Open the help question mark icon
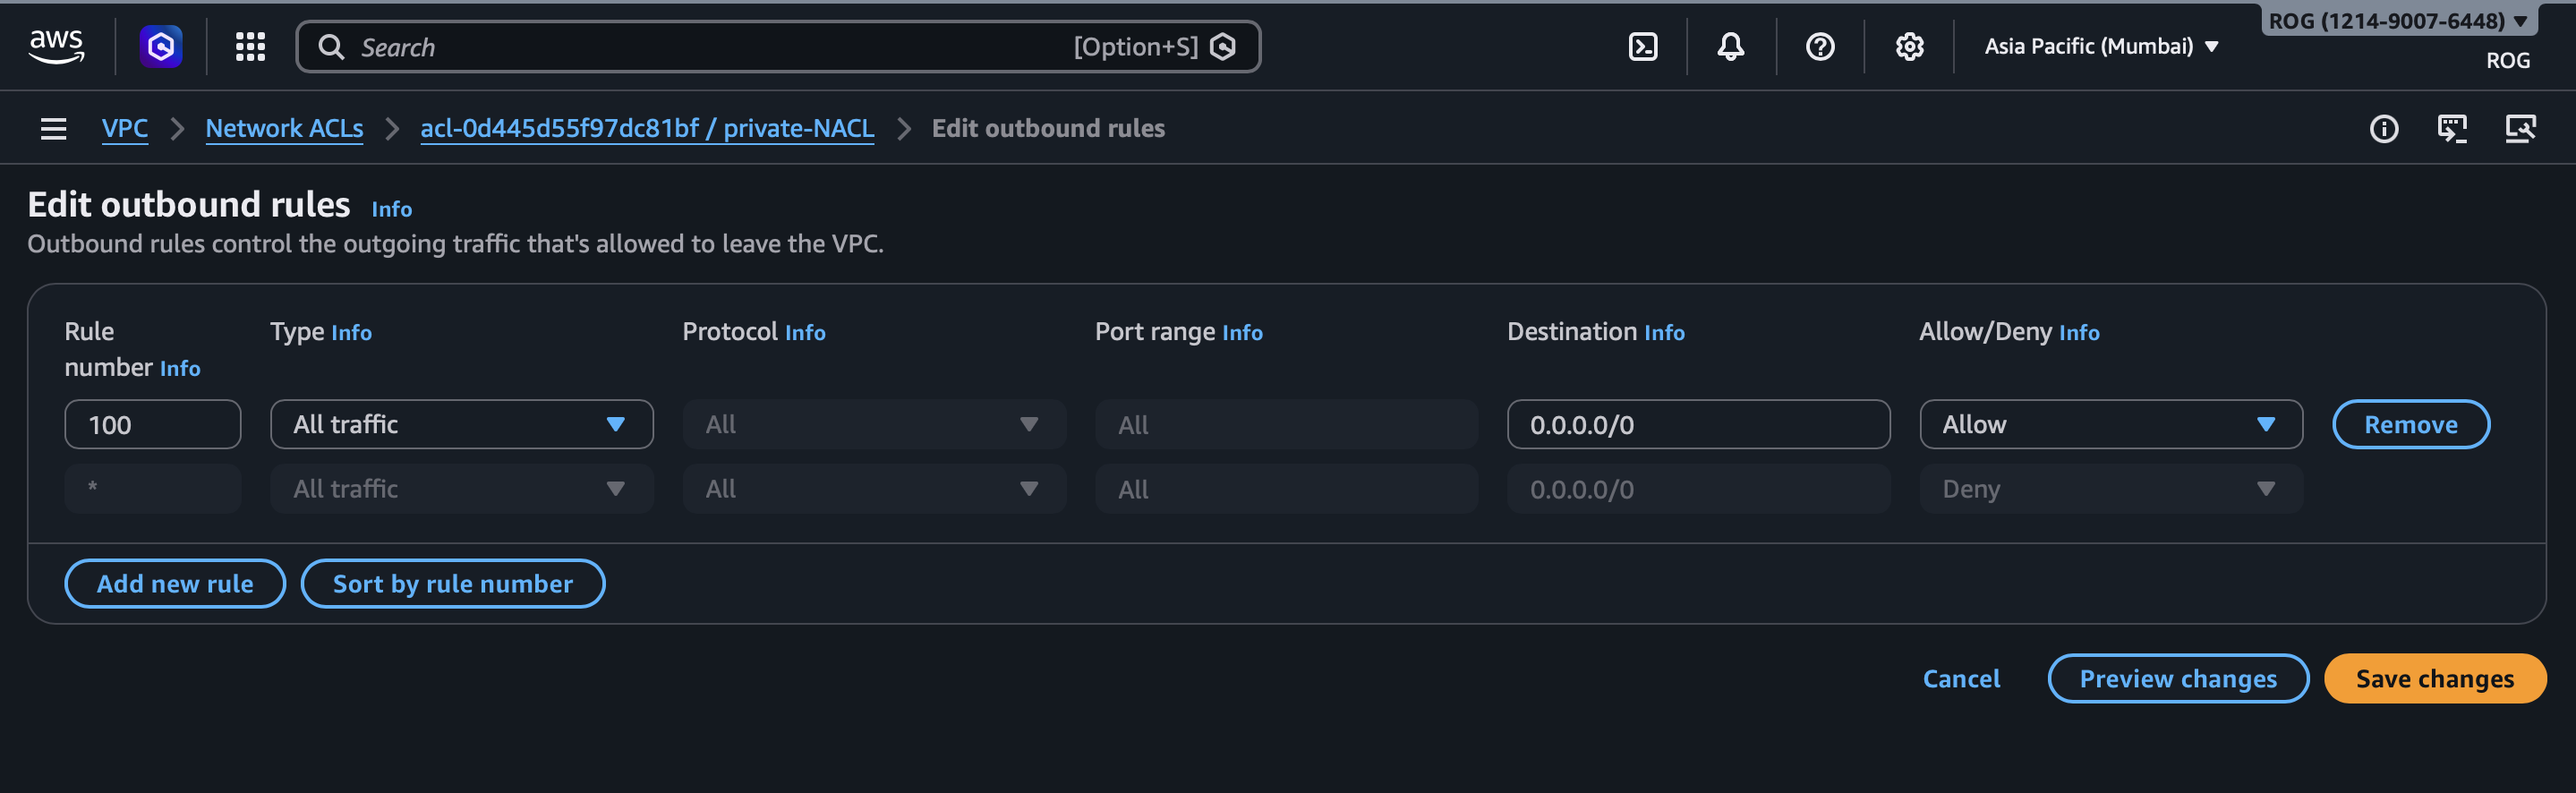This screenshot has width=2576, height=793. [x=1819, y=46]
